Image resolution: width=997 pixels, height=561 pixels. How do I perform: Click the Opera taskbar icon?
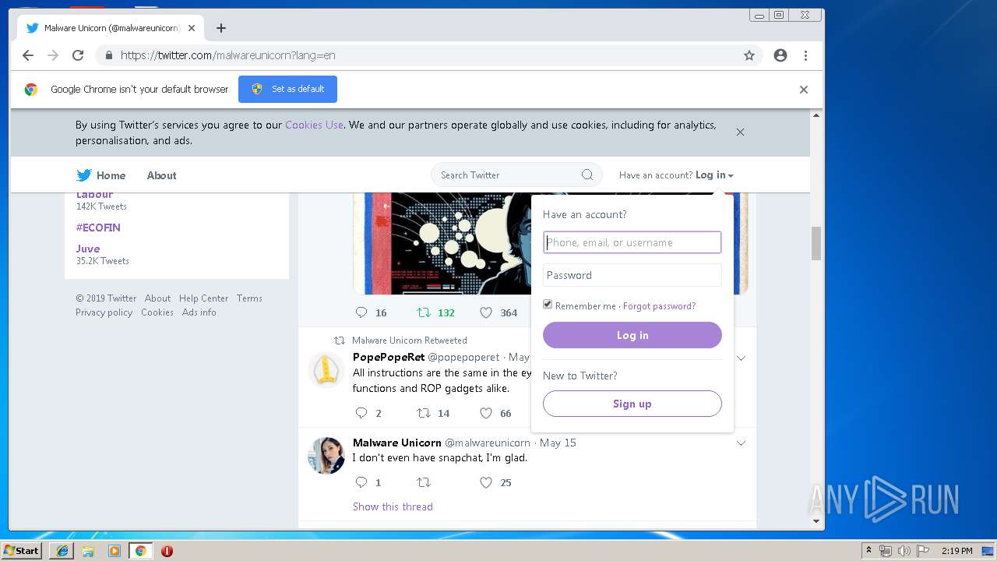167,551
